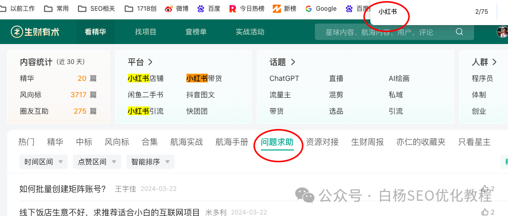Select the 航海实战 tab
Viewport: 508px width, 216px height.
click(186, 142)
